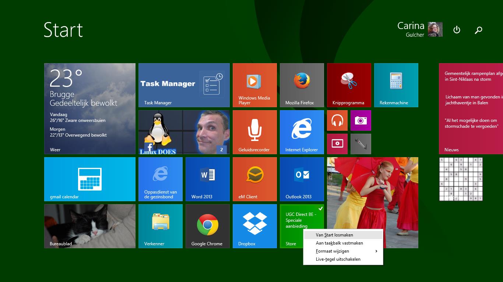Open the Linux DOES Facebook tile
This screenshot has height=282, width=503.
(184, 132)
